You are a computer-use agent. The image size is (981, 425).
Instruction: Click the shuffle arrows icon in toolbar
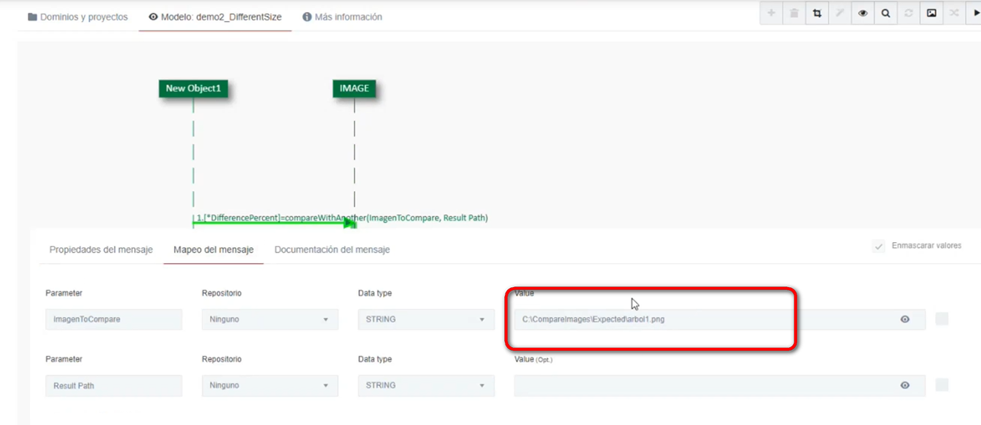954,13
